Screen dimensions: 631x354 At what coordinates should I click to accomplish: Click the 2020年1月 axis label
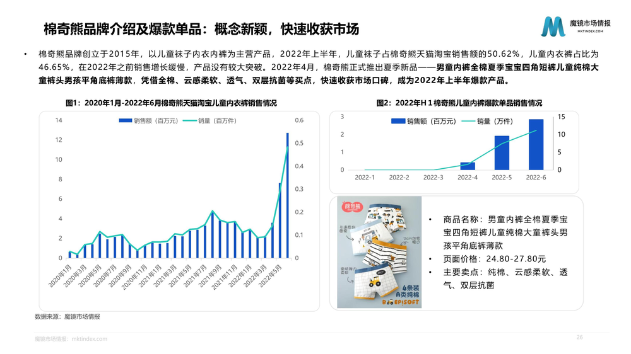[x=60, y=276]
